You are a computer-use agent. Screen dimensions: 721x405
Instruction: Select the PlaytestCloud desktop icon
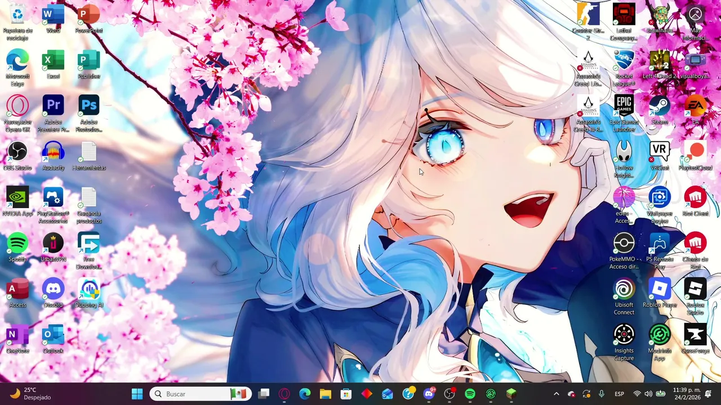coord(695,155)
